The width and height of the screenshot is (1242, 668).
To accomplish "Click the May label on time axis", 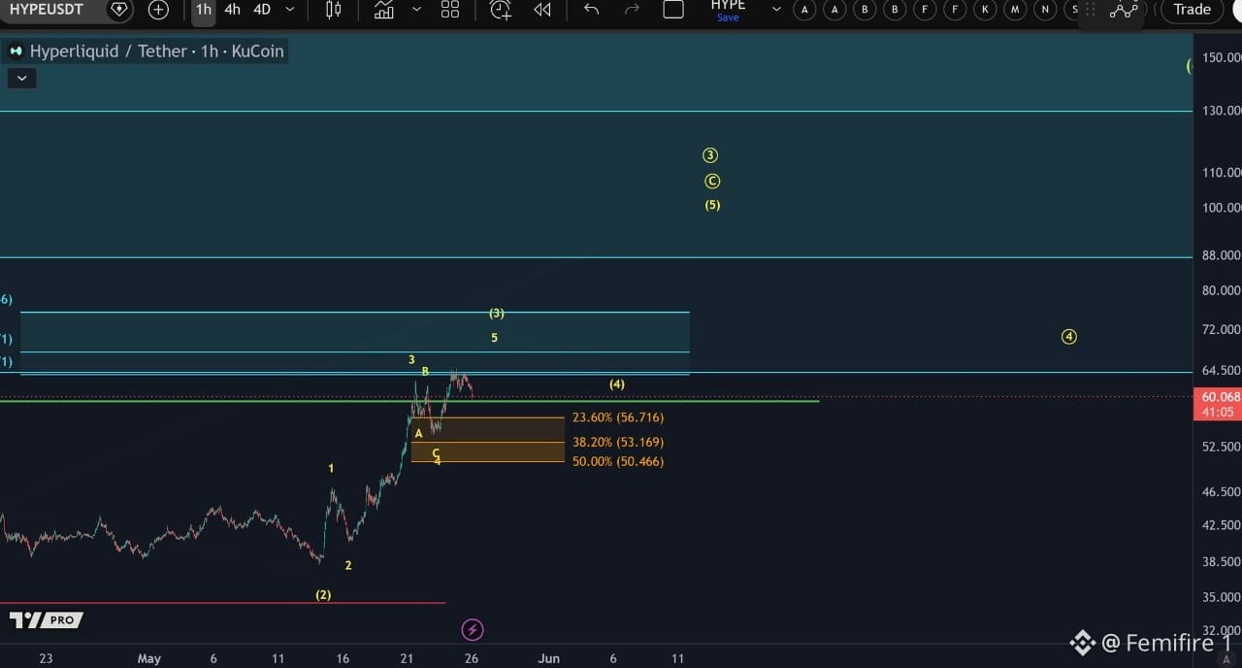I will tap(148, 658).
